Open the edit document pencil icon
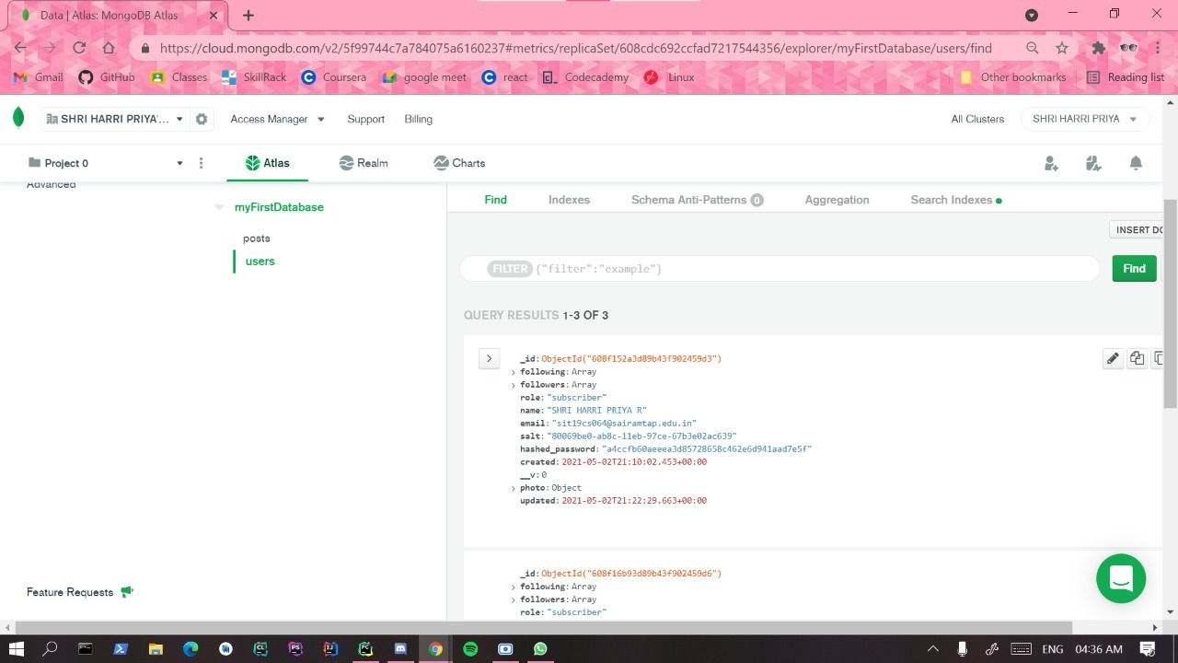The width and height of the screenshot is (1178, 663). pos(1113,358)
